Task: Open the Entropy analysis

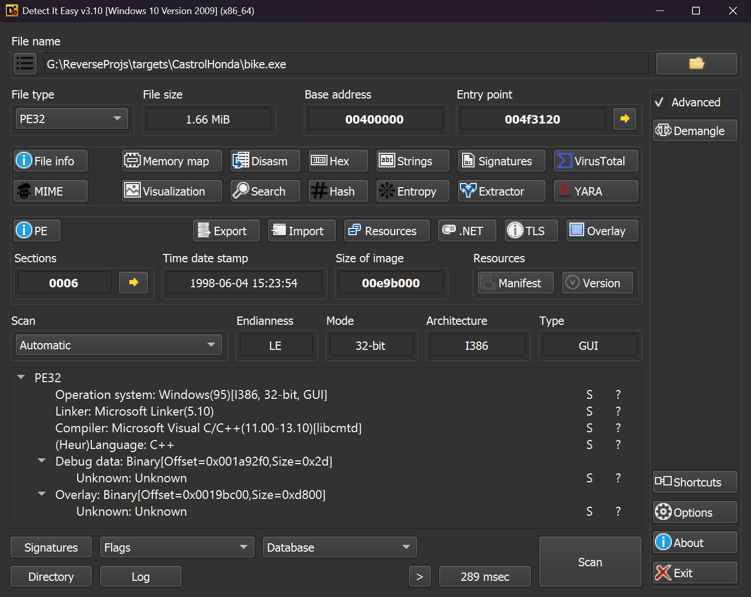Action: [x=412, y=191]
